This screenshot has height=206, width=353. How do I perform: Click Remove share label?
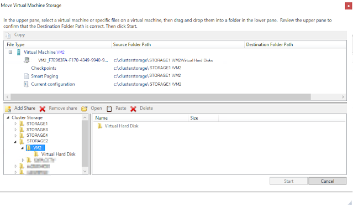[63, 108]
